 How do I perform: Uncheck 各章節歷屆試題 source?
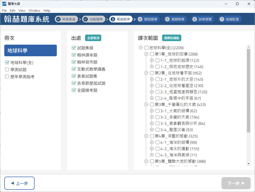click(x=74, y=83)
